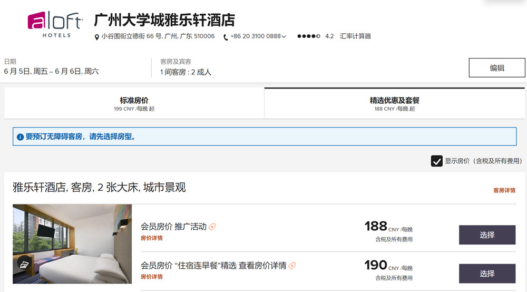The height and width of the screenshot is (292, 527).
Task: Click the 4.2 rating score
Action: pos(329,36)
